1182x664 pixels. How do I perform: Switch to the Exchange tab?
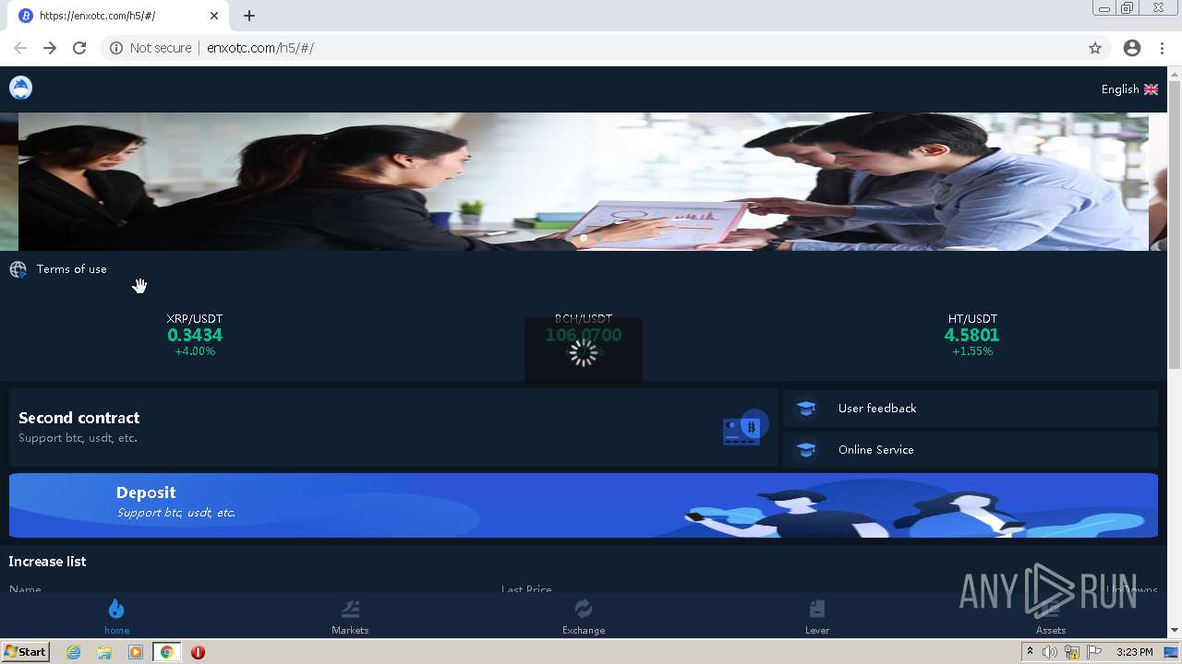(584, 617)
